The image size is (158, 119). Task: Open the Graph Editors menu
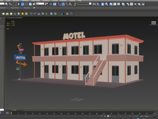coord(36,1)
